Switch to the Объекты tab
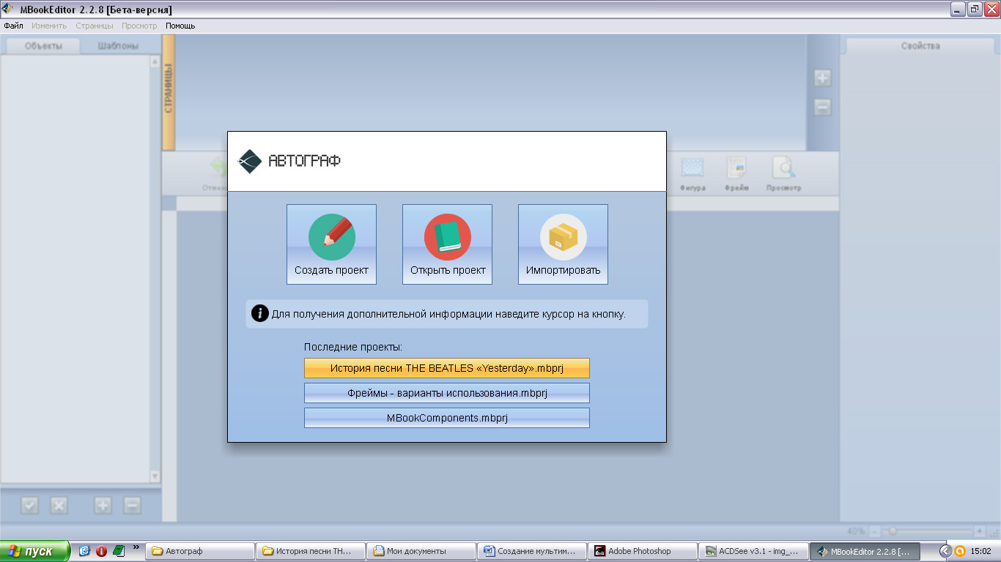This screenshot has width=1001, height=562. point(43,46)
